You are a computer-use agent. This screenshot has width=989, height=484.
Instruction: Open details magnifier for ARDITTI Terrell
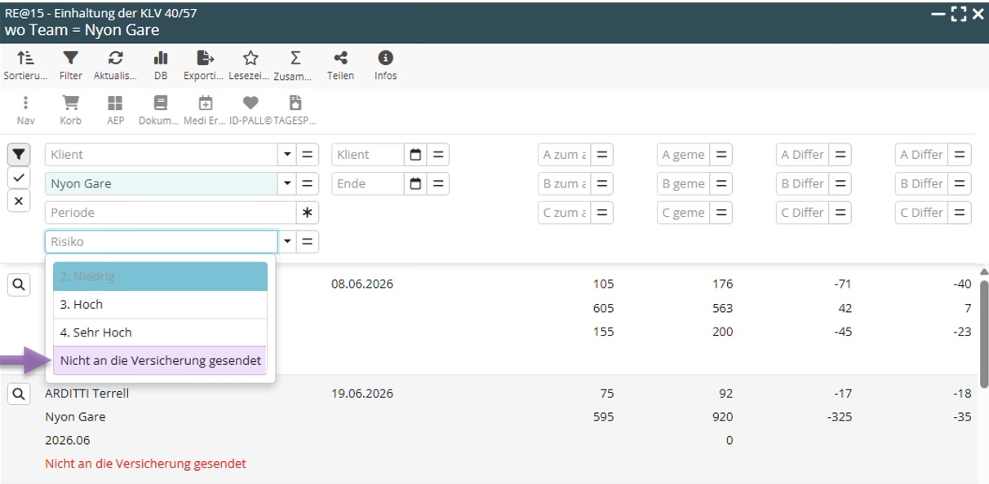pyautogui.click(x=19, y=394)
